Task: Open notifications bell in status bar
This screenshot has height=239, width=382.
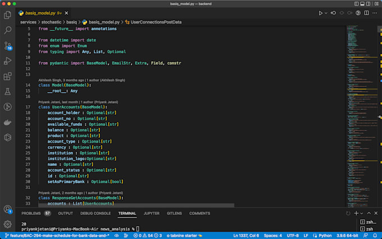Action: click(x=375, y=236)
